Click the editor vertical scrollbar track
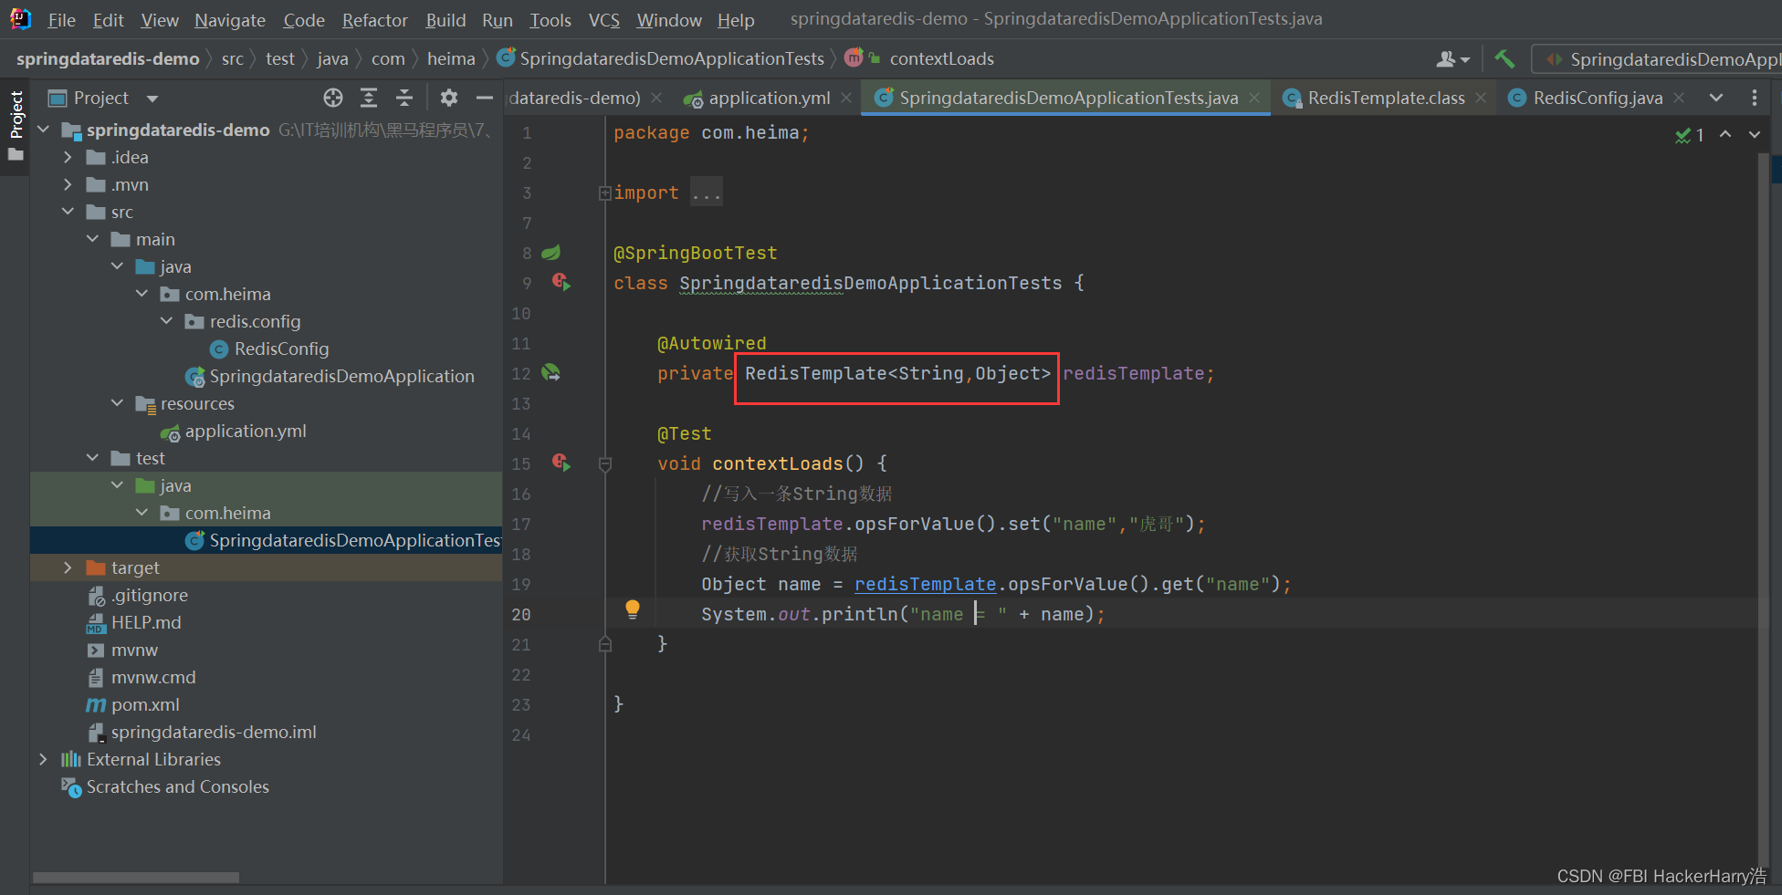 [x=1764, y=511]
